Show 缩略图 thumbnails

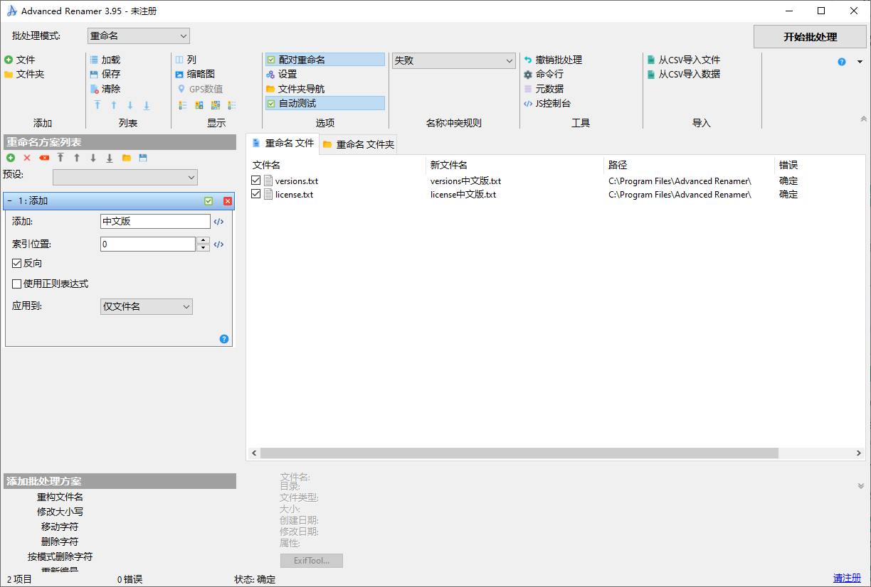pos(194,74)
